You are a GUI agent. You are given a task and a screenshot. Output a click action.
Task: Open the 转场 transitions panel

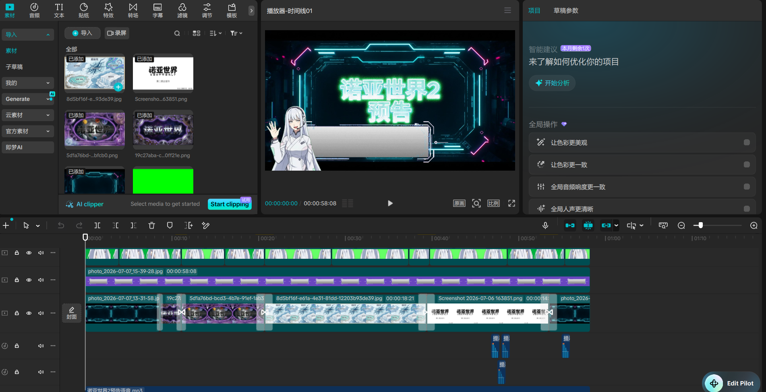point(133,10)
